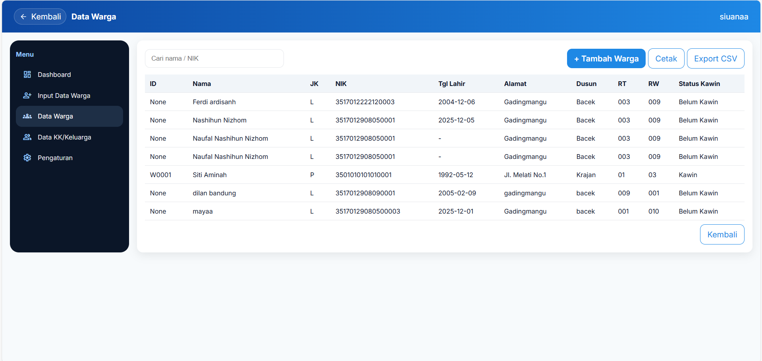The width and height of the screenshot is (762, 361).
Task: Click the Pengaturan gear icon
Action: [27, 158]
